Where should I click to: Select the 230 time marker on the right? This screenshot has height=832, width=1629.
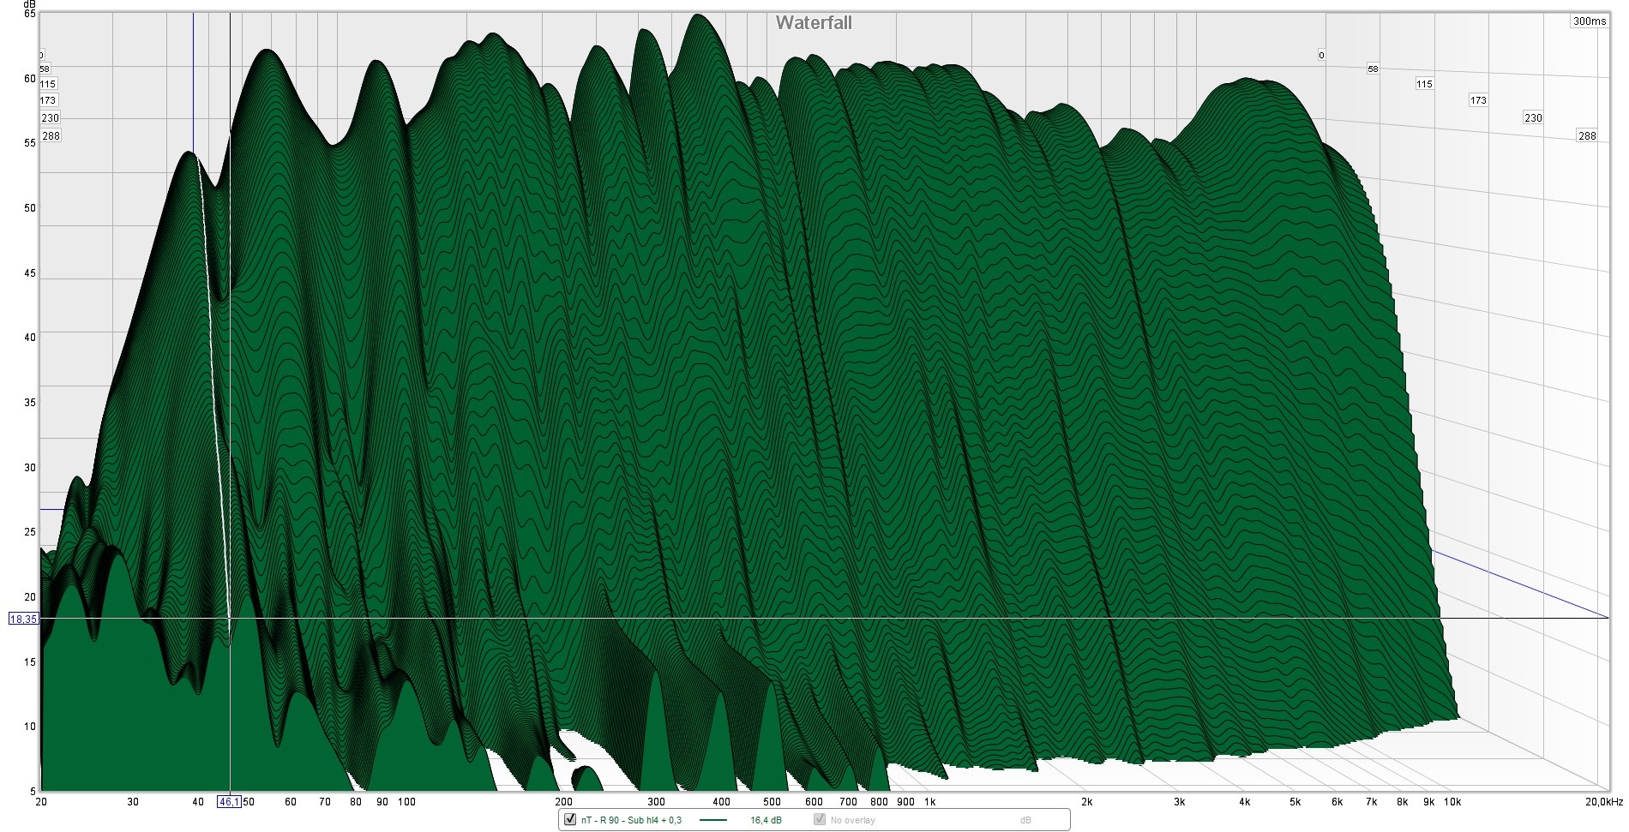tap(1533, 118)
